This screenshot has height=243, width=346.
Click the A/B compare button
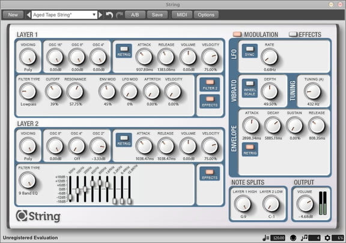(135, 15)
